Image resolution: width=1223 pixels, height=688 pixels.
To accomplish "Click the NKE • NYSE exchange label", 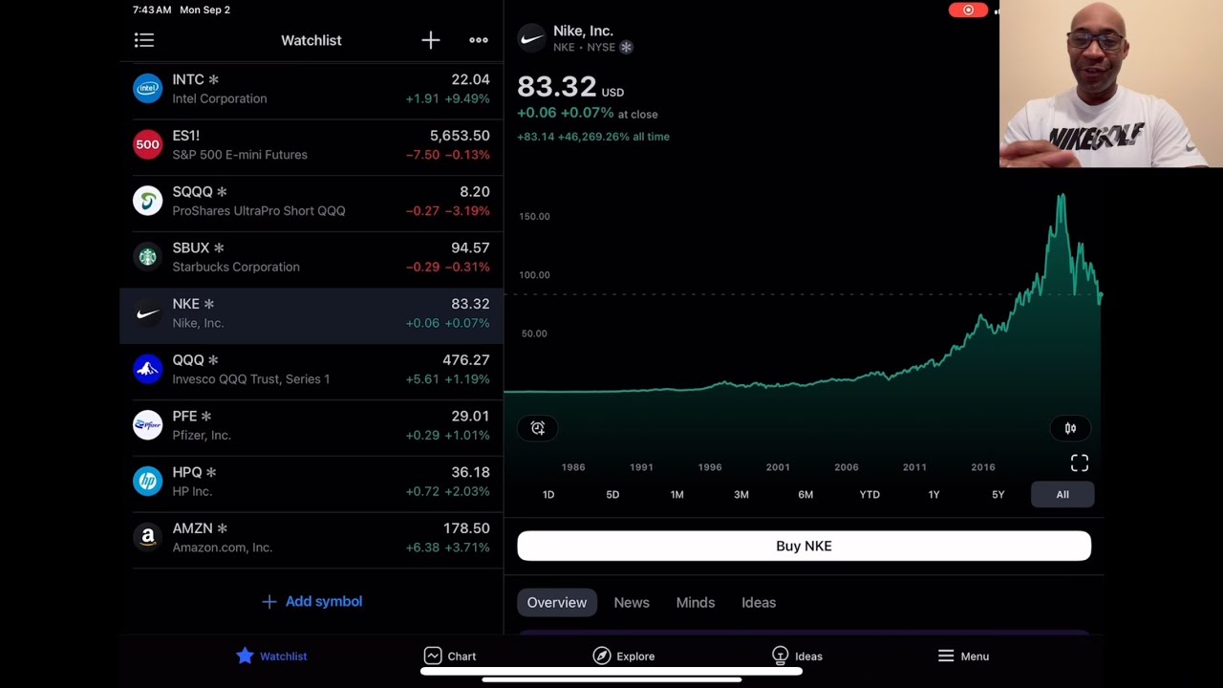I will (x=584, y=47).
